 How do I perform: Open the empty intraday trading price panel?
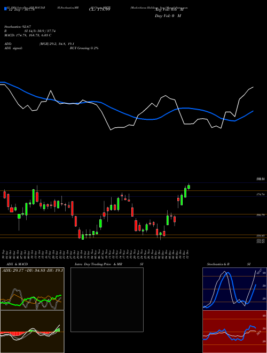point(107,300)
